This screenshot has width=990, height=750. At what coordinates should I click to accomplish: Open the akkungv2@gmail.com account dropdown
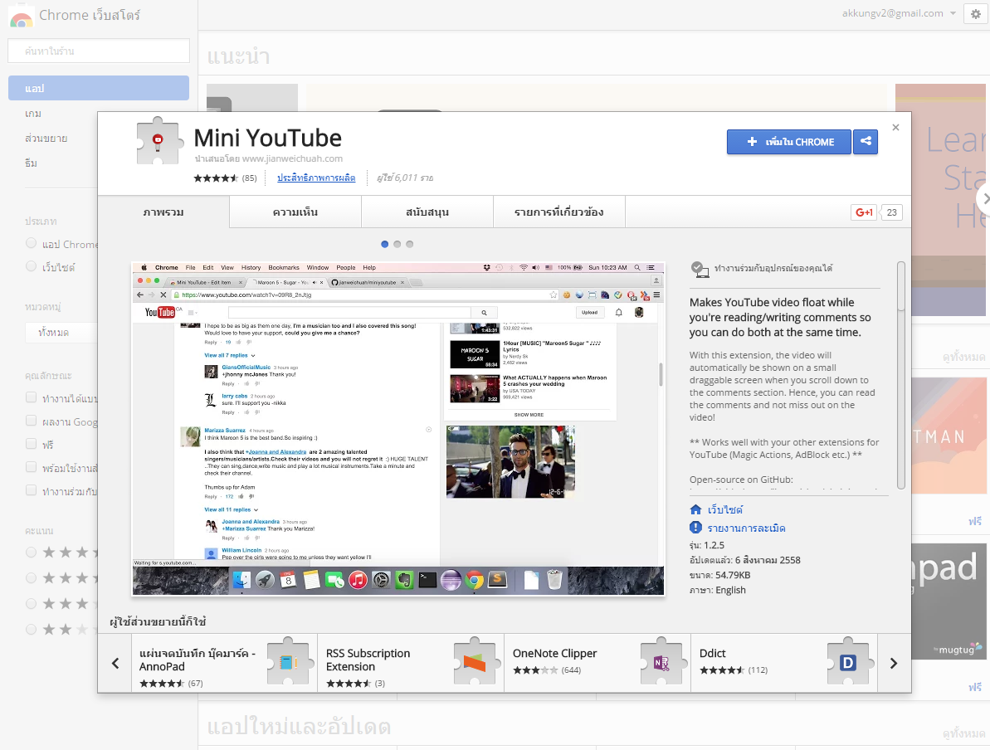coord(899,13)
